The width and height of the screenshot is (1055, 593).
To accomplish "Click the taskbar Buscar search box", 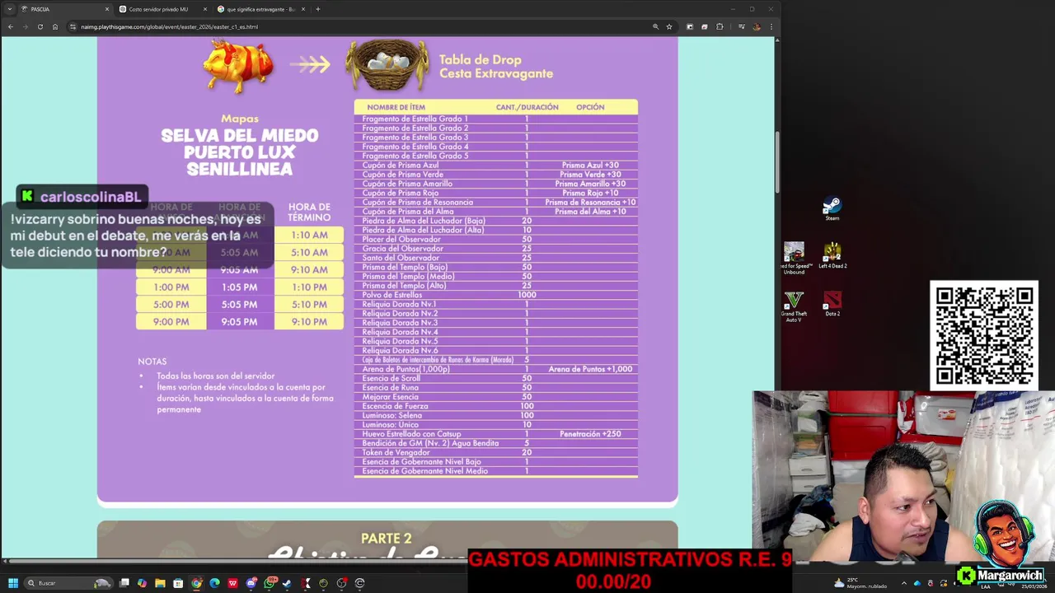I will [68, 583].
